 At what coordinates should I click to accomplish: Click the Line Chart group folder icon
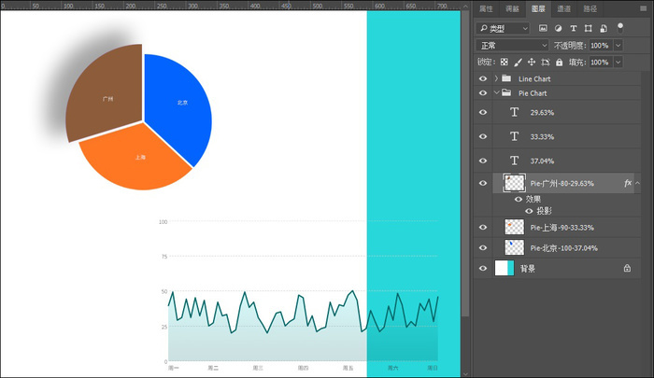coord(506,78)
